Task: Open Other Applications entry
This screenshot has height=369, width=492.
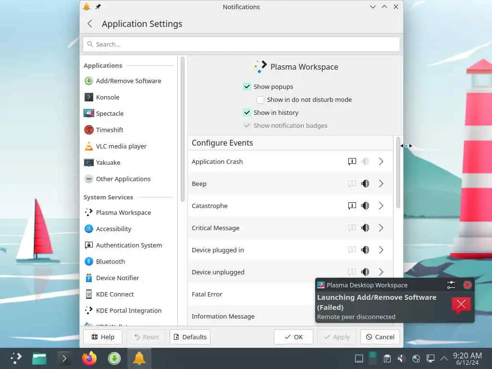Action: click(128, 179)
